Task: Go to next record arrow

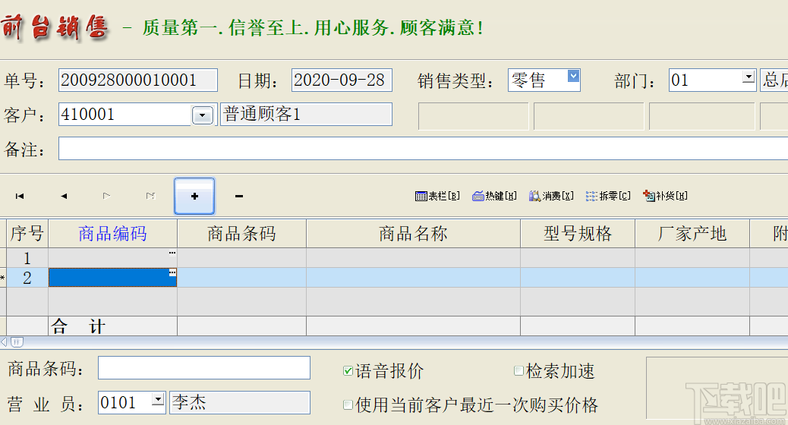Action: [106, 196]
